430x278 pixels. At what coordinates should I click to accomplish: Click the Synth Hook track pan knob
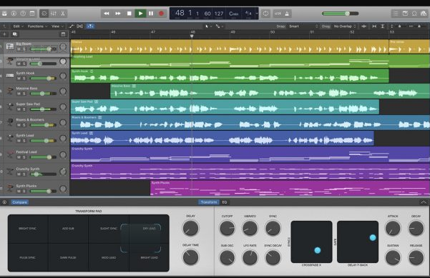(63, 76)
